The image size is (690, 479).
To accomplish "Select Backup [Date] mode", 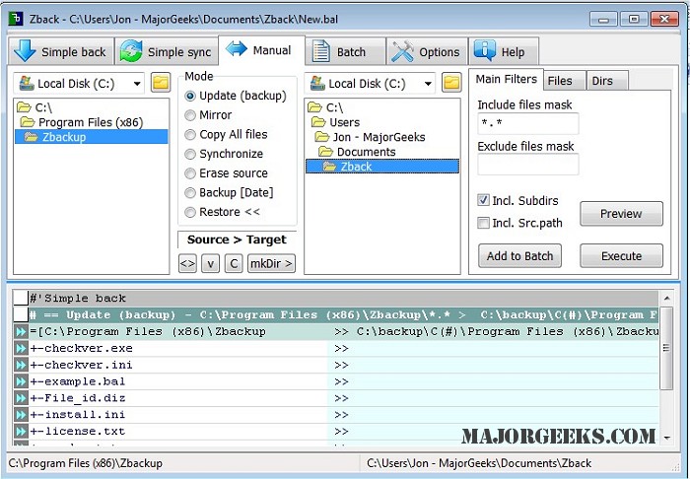I will click(189, 192).
